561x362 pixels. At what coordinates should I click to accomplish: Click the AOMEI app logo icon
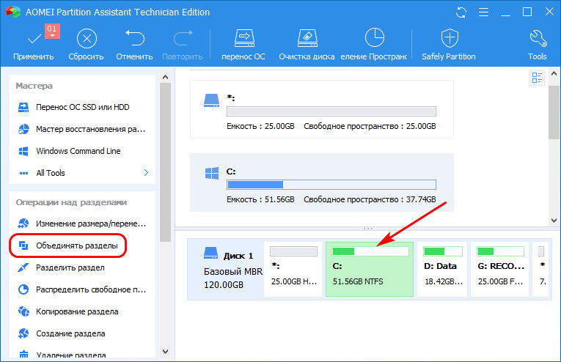[13, 12]
